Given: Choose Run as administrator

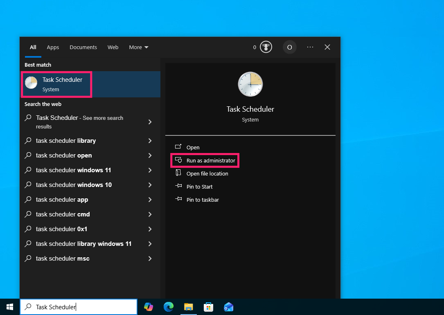Looking at the screenshot, I should tap(211, 160).
